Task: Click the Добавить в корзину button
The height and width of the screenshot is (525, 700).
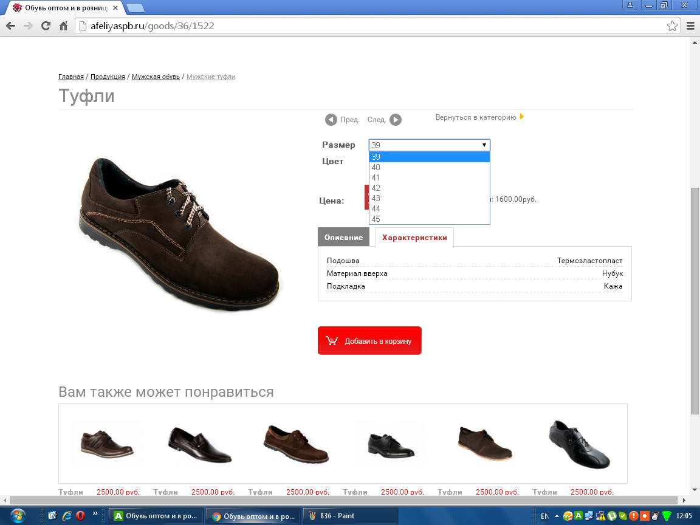Action: 369,341
